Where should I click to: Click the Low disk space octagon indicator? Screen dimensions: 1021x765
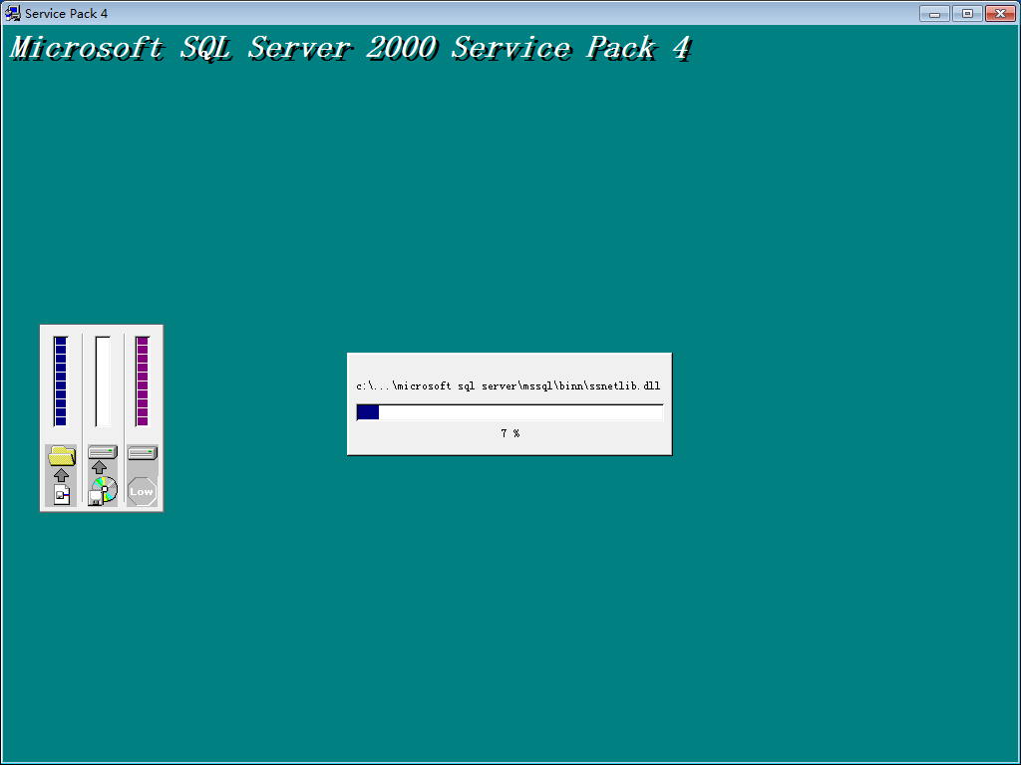click(x=142, y=489)
